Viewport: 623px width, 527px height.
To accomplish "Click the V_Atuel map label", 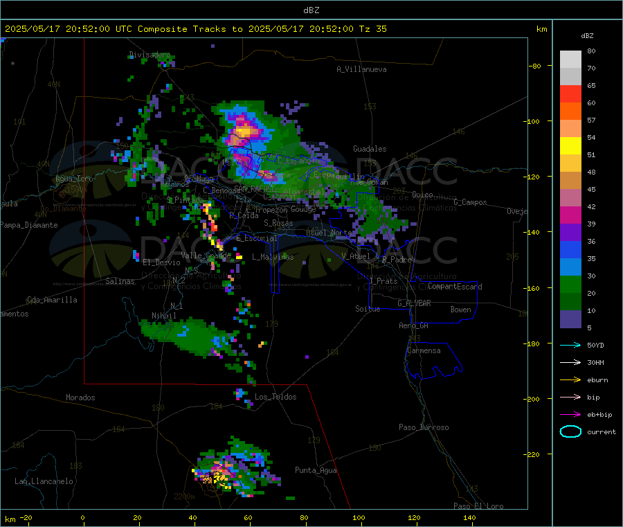I will (x=356, y=256).
